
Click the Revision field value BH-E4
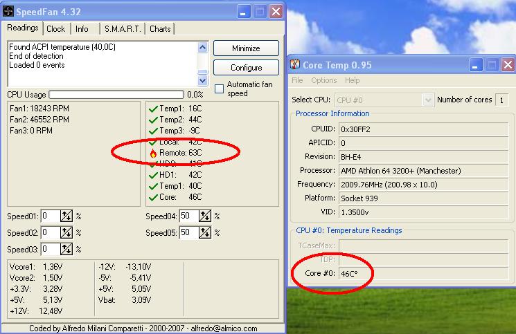click(x=423, y=157)
